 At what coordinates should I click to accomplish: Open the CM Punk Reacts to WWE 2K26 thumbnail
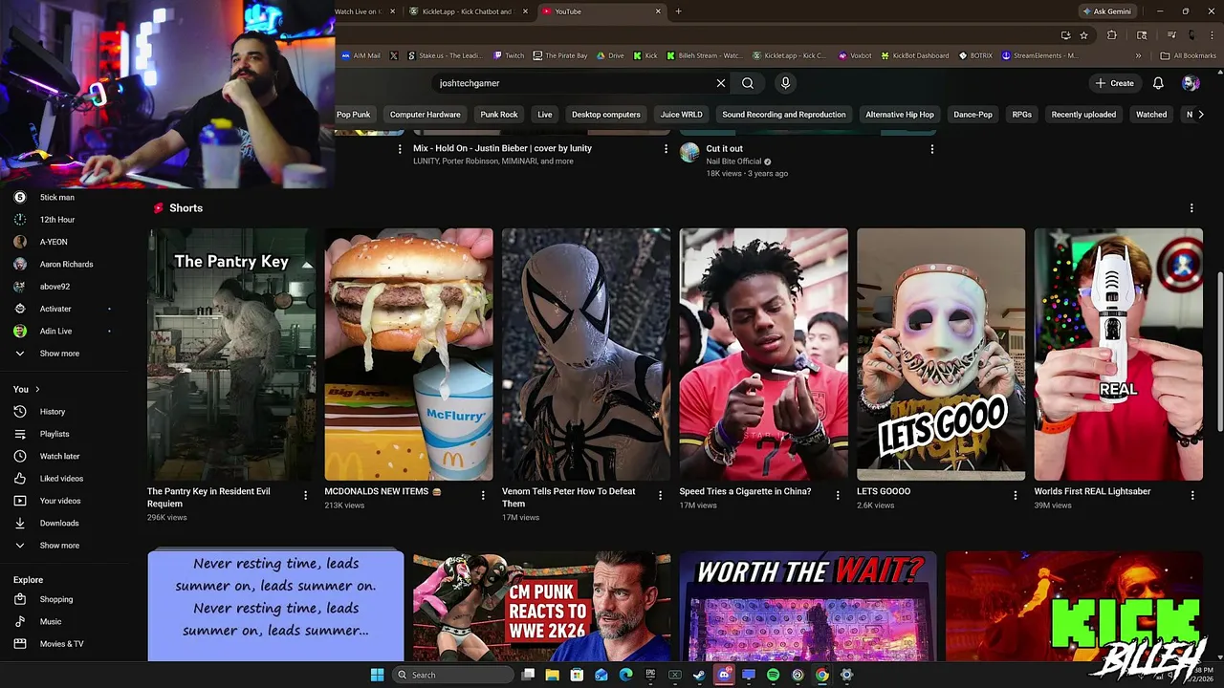541,606
